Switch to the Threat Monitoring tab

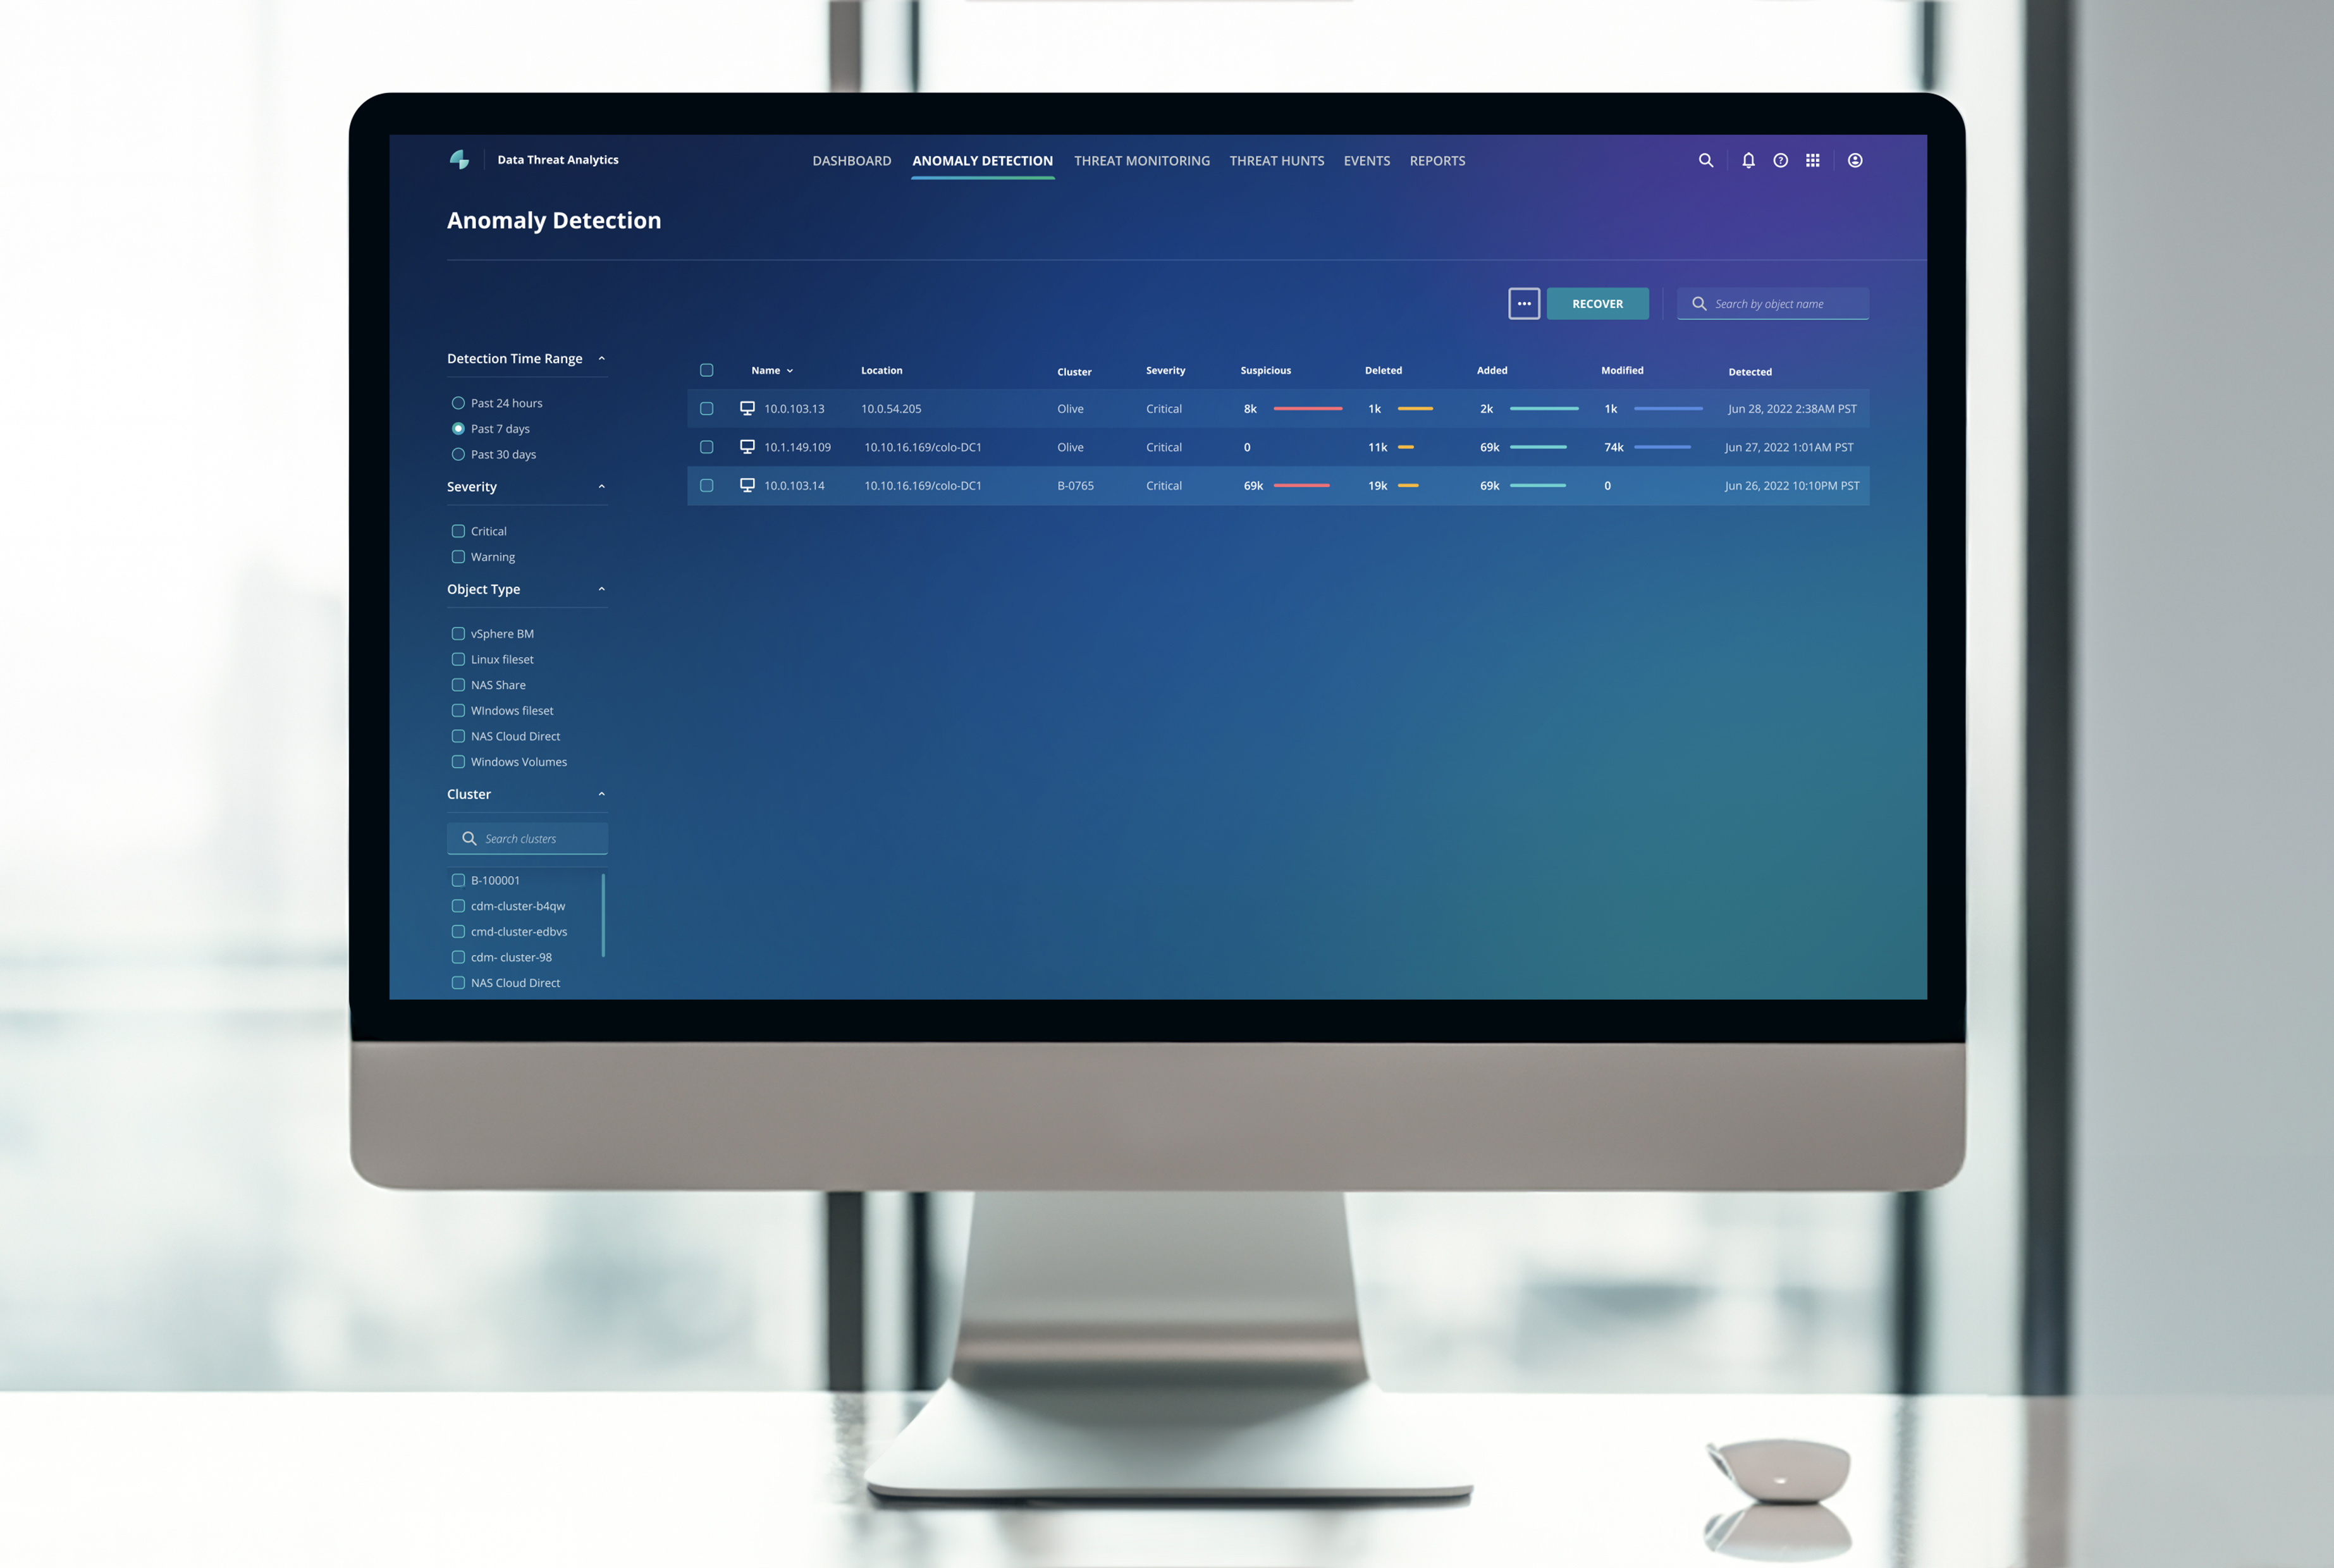coord(1143,159)
